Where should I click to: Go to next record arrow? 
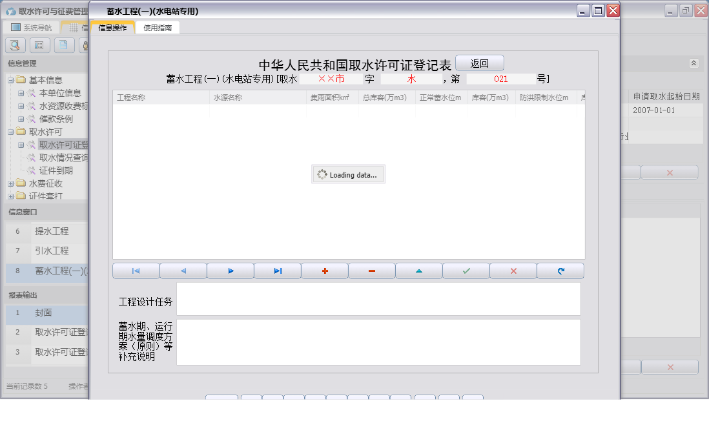pyautogui.click(x=231, y=271)
